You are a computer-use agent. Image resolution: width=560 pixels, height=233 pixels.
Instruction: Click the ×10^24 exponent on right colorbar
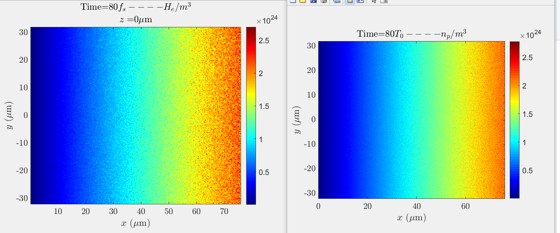coord(531,34)
